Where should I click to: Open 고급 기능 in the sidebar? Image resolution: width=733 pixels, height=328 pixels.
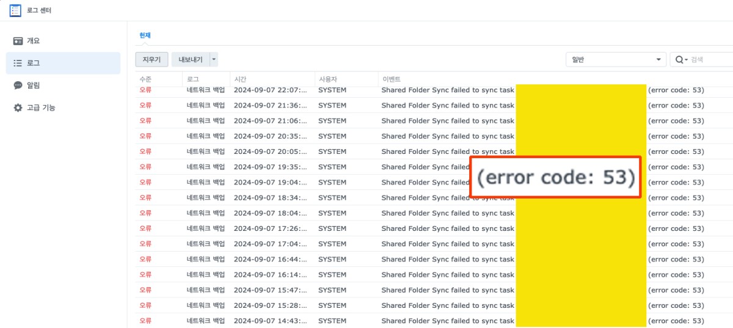pyautogui.click(x=41, y=108)
